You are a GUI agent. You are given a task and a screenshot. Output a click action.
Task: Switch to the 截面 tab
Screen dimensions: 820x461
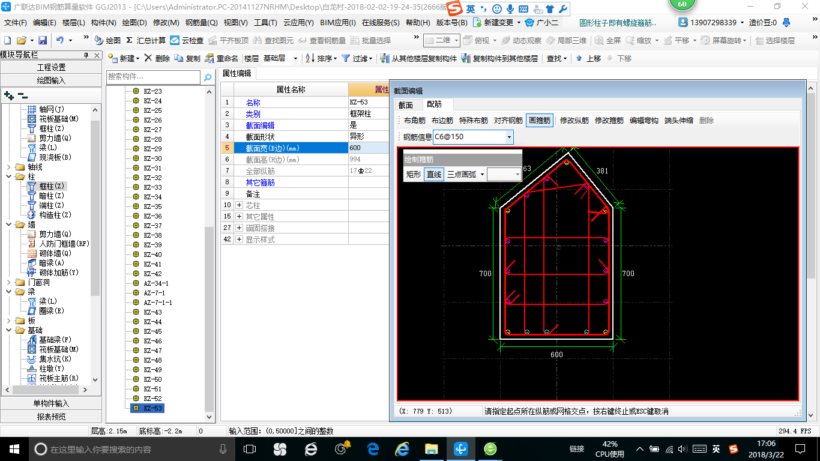(406, 105)
